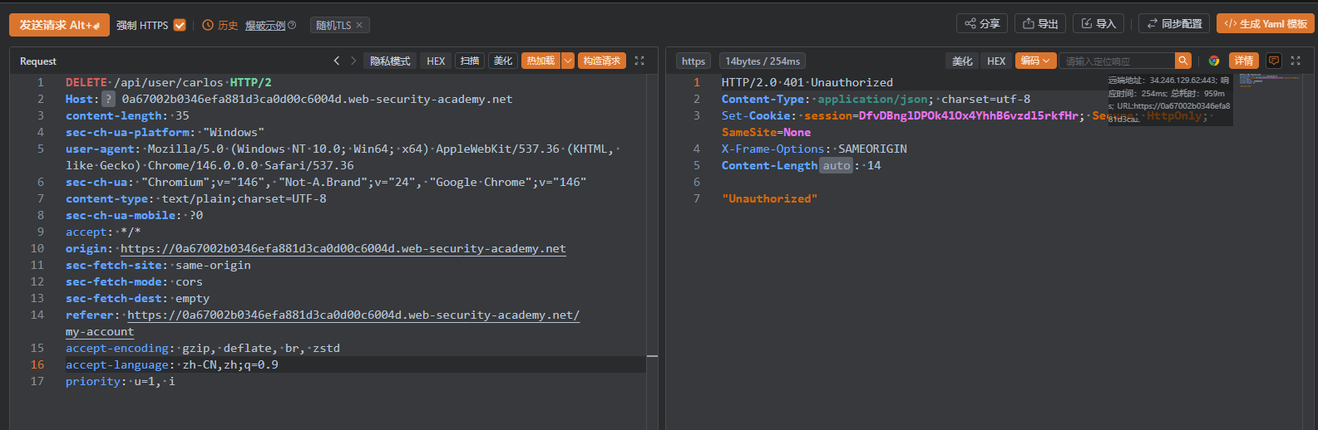Open the 爆破示例 link
The width and height of the screenshot is (1318, 430).
(265, 26)
